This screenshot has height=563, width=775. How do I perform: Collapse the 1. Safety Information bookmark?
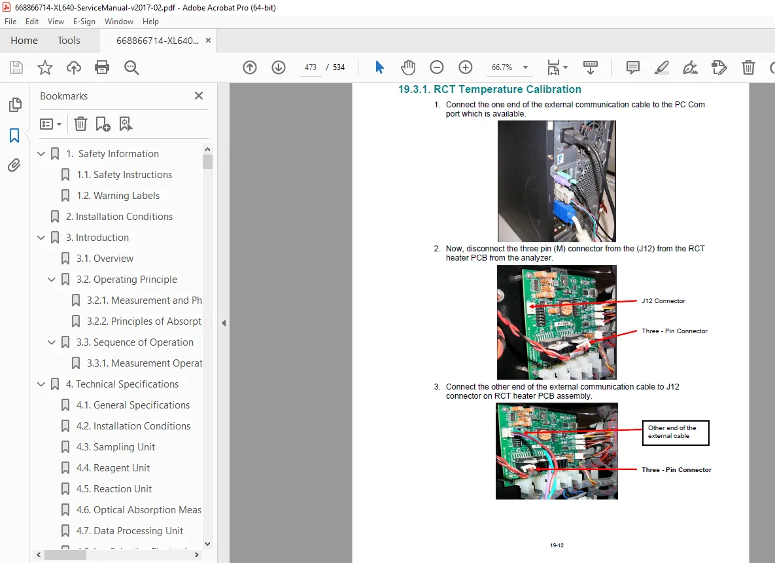41,154
